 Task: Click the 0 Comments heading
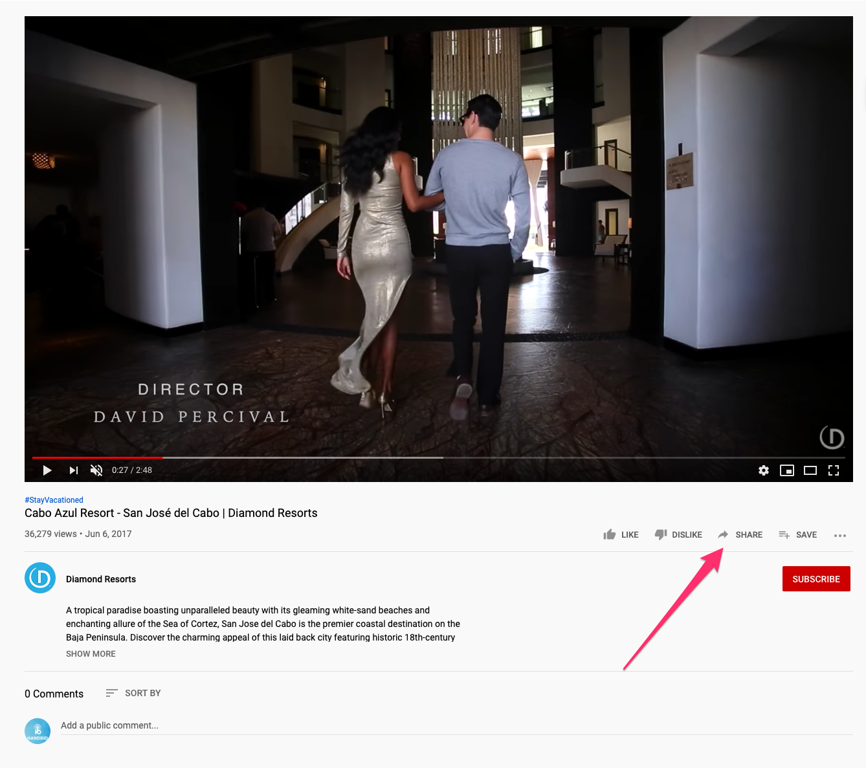pyautogui.click(x=54, y=694)
